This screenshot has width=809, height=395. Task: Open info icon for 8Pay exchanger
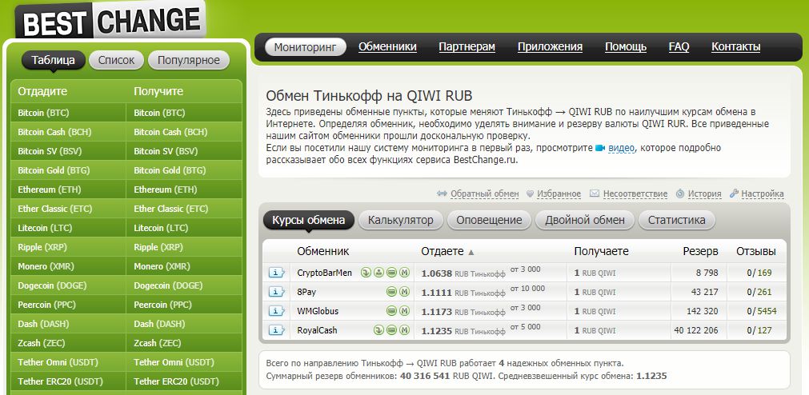pos(277,292)
